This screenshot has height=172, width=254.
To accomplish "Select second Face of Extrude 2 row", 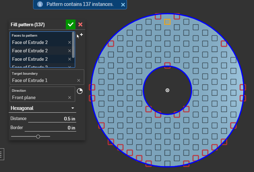I will (41, 51).
